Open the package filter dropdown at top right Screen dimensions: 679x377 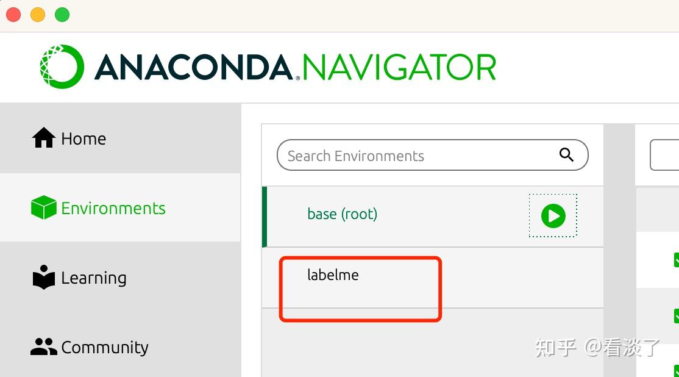[665, 155]
